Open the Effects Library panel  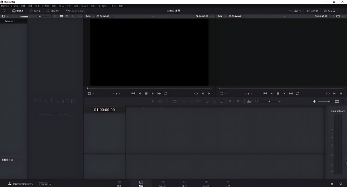click(35, 11)
